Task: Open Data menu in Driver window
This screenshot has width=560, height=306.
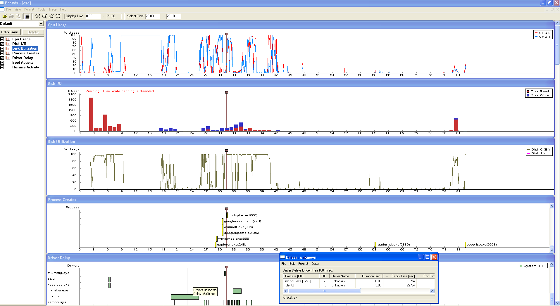Action: coord(315,264)
